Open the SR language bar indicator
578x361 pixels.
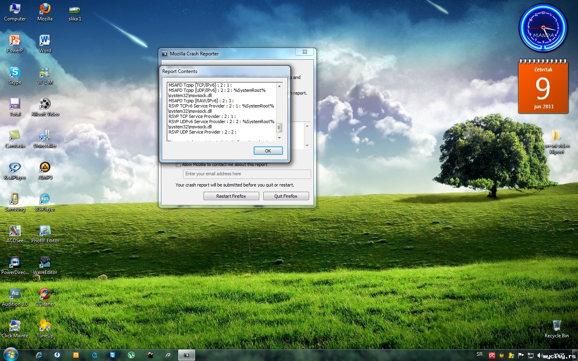(480, 354)
